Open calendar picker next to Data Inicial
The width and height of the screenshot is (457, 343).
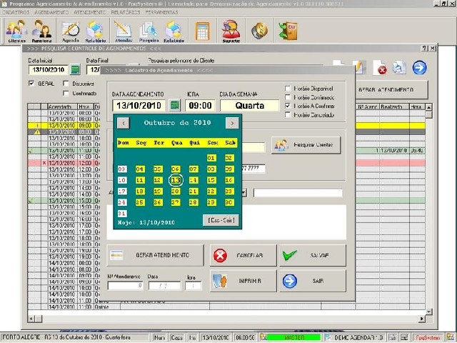[x=76, y=69]
